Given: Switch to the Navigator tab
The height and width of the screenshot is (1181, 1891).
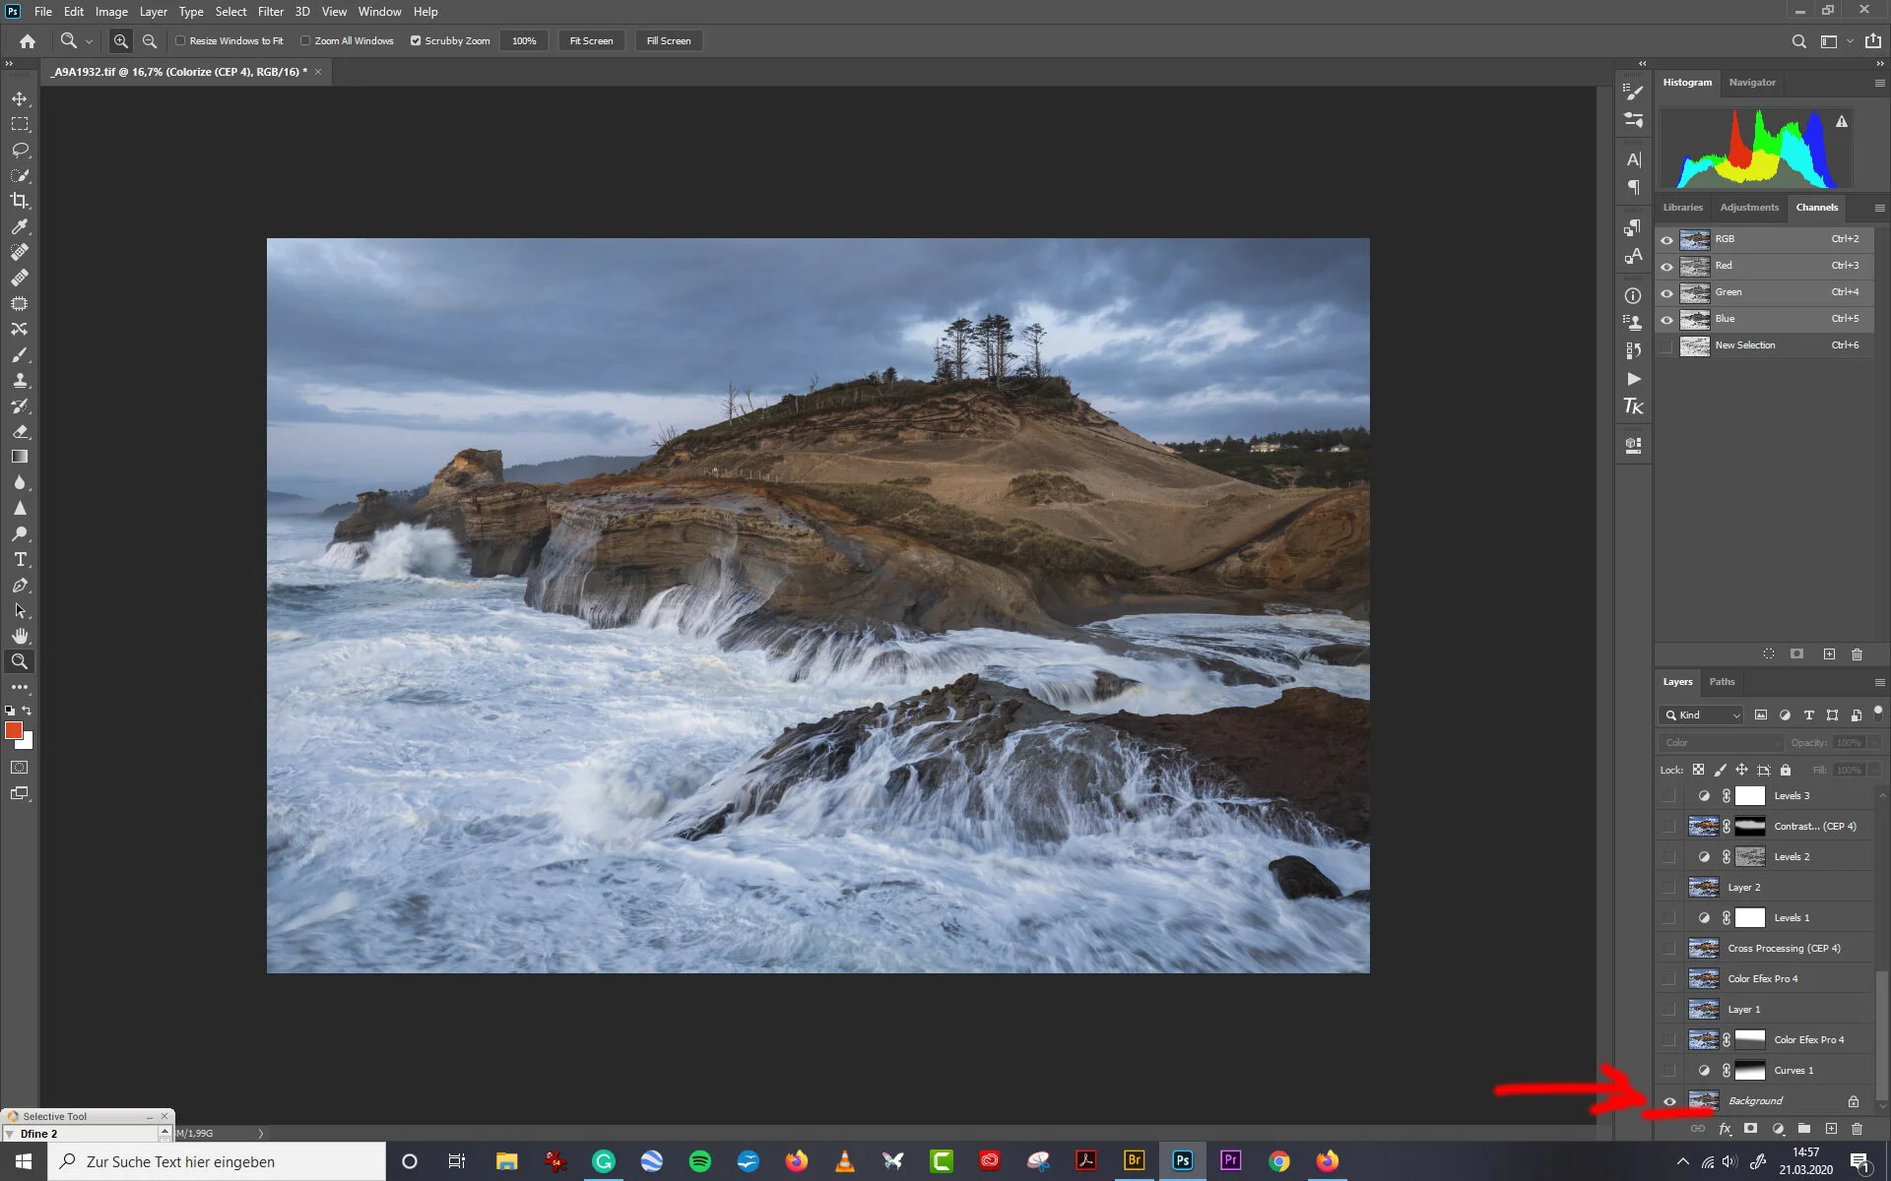Looking at the screenshot, I should coord(1751,83).
